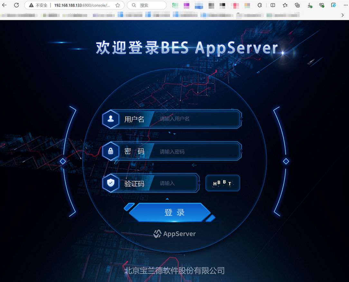Click the address bar URL text
349x282 pixels.
tap(82, 5)
